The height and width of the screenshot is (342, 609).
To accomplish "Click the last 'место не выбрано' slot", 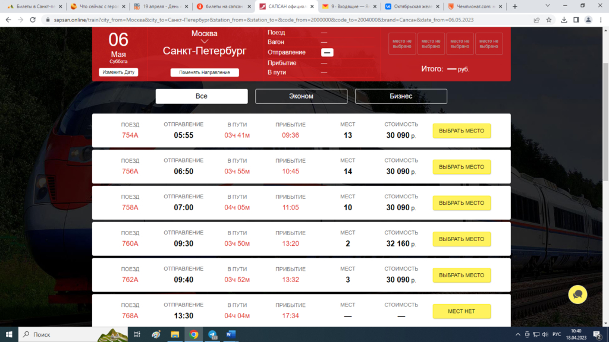I will pos(489,43).
